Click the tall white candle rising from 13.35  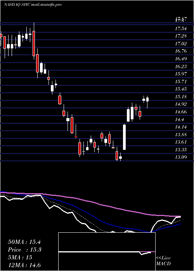pos(125,137)
